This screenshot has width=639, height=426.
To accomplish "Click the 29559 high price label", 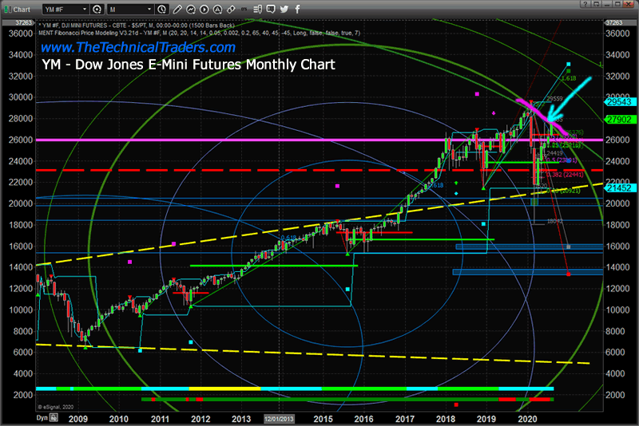I will click(554, 98).
